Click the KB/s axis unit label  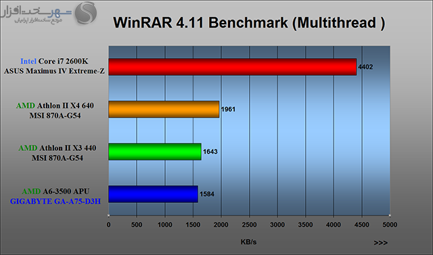point(248,242)
